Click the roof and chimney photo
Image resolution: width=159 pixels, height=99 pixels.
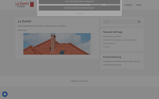pos(57,44)
